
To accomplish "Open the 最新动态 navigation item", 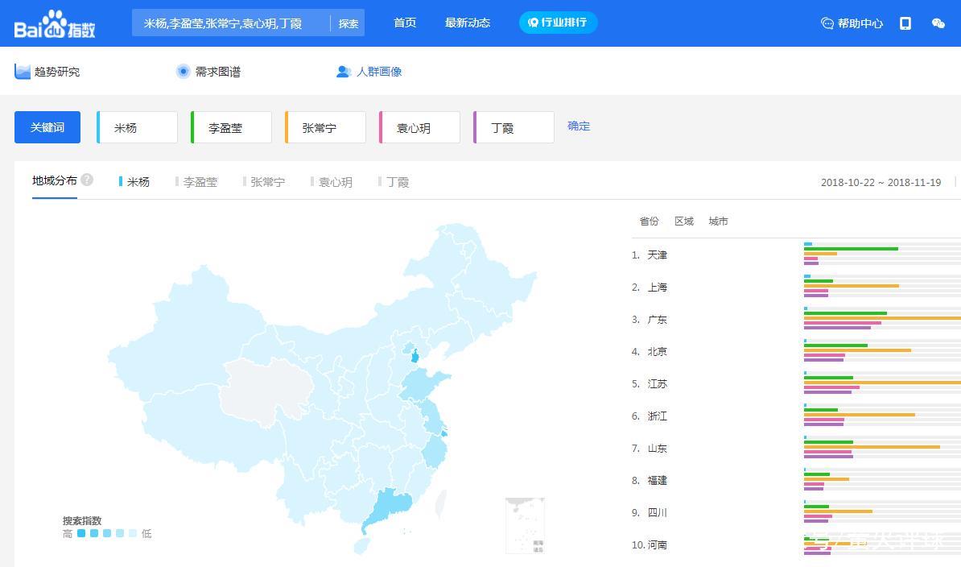I will (468, 23).
